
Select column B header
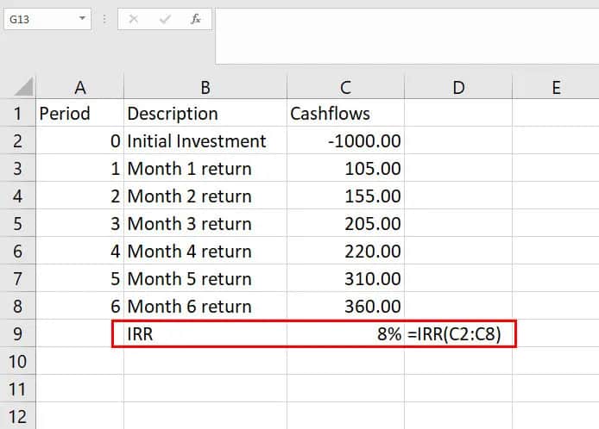(205, 87)
